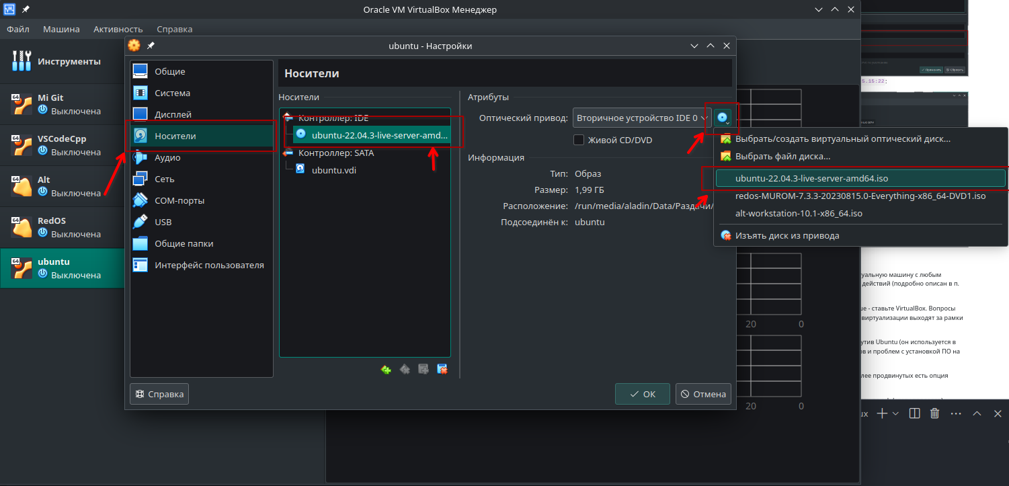Screen dimensions: 1009x486
Task: Expand the new terminal dropdown arrow
Action: tap(895, 413)
